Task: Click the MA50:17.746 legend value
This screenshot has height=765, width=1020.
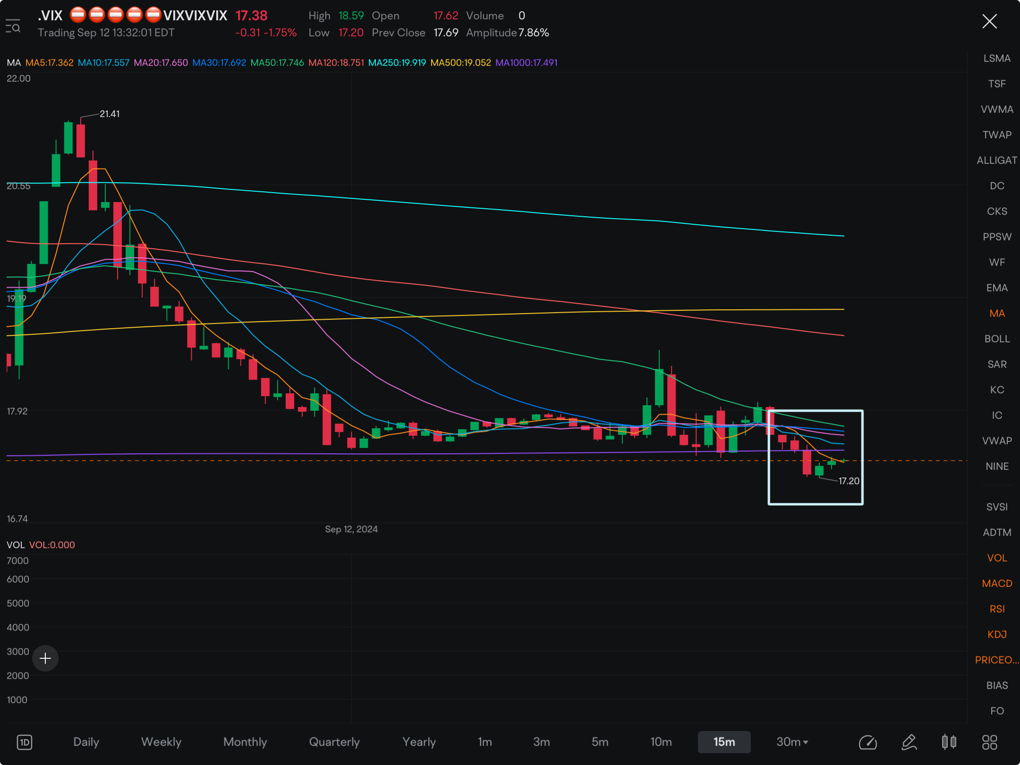Action: point(277,63)
